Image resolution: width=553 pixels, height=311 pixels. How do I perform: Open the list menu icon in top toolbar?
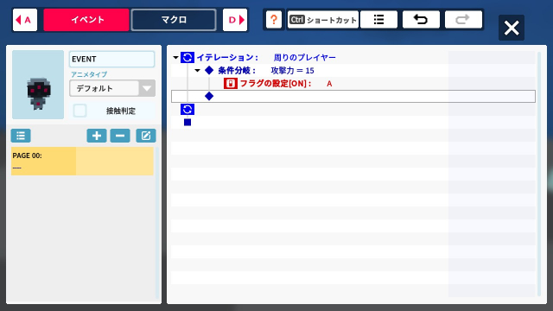378,20
